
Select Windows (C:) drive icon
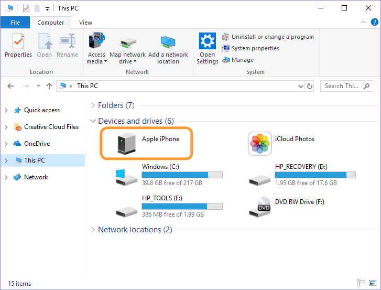click(126, 177)
